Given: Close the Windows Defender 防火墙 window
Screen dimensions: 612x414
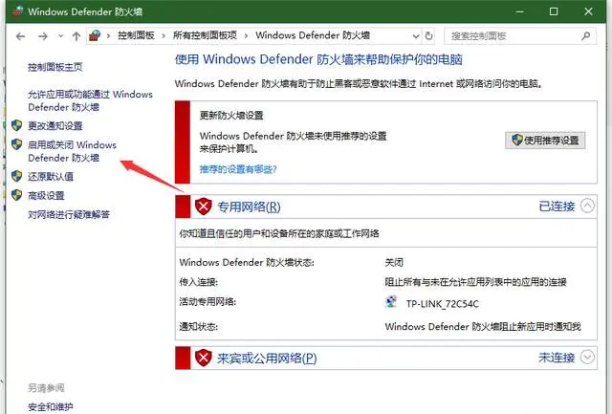Looking at the screenshot, I should point(588,11).
